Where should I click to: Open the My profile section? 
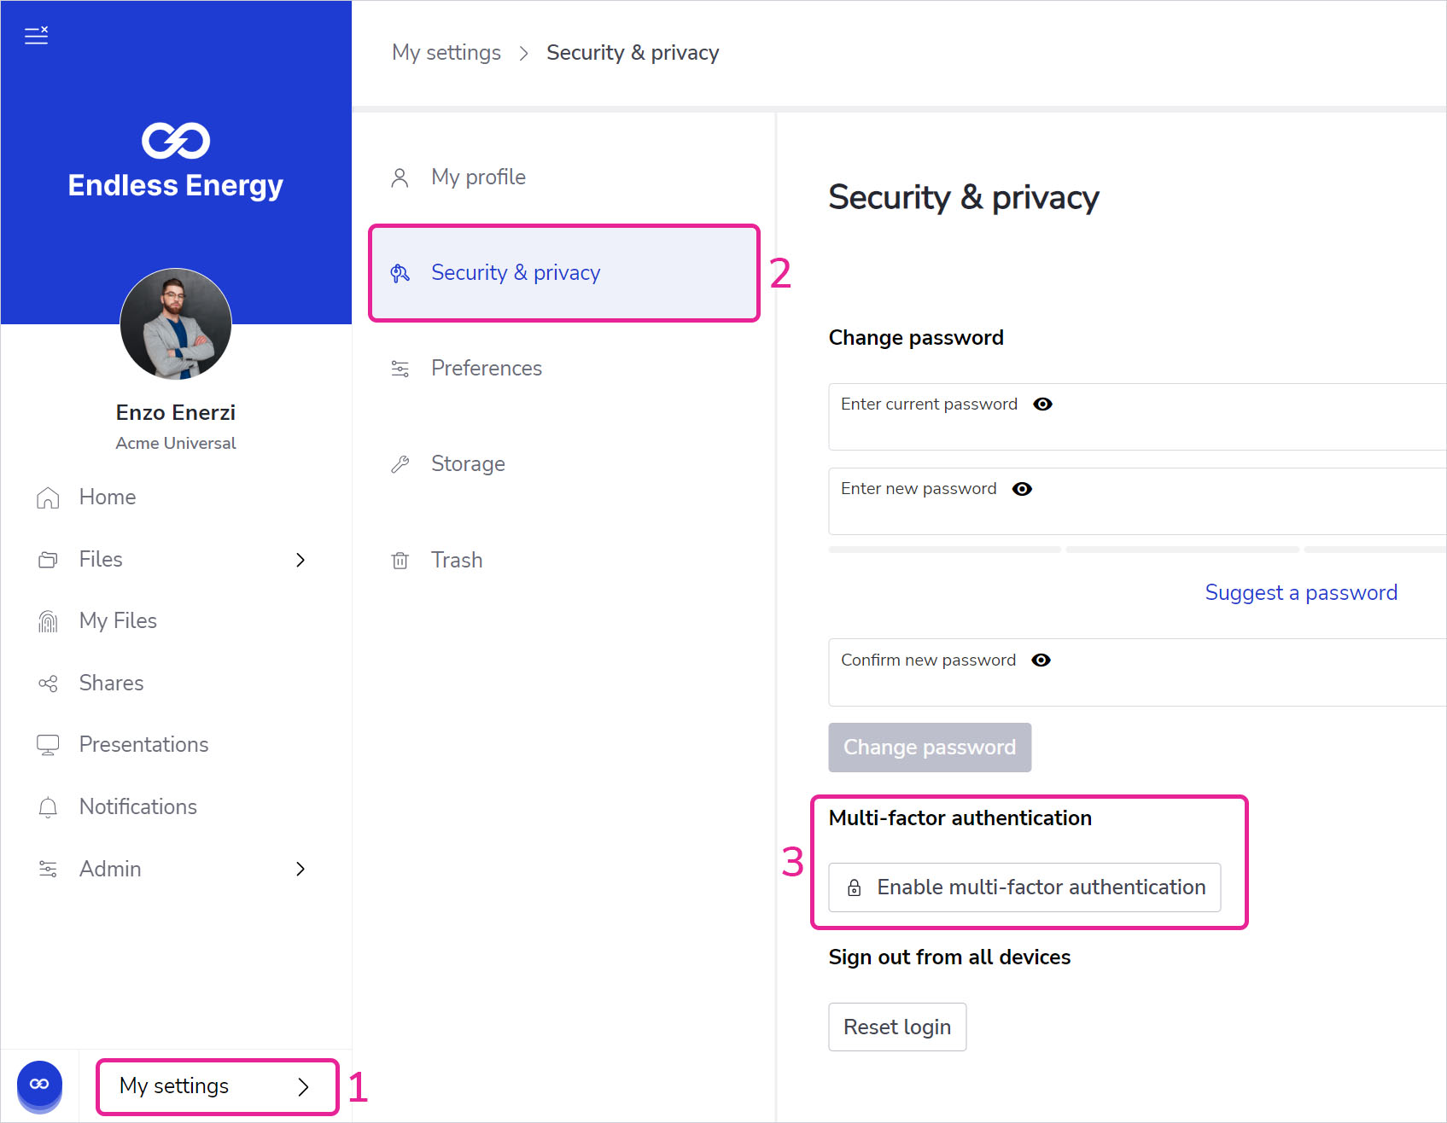point(478,177)
